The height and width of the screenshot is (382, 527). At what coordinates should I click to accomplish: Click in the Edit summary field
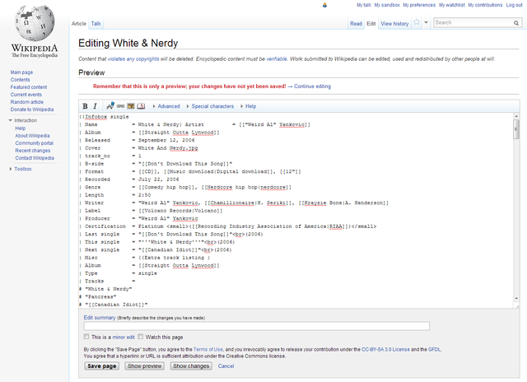[x=256, y=326]
